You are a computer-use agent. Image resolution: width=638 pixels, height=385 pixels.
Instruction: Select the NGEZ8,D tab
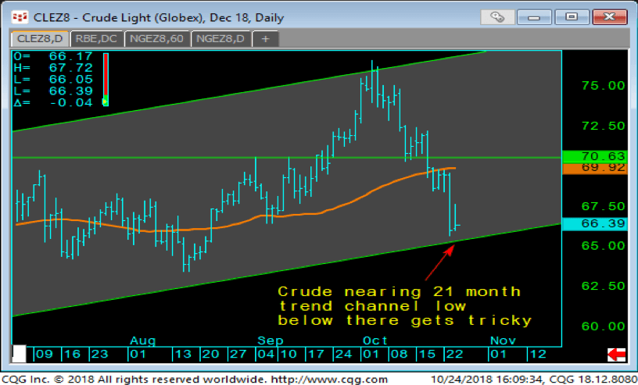click(223, 38)
